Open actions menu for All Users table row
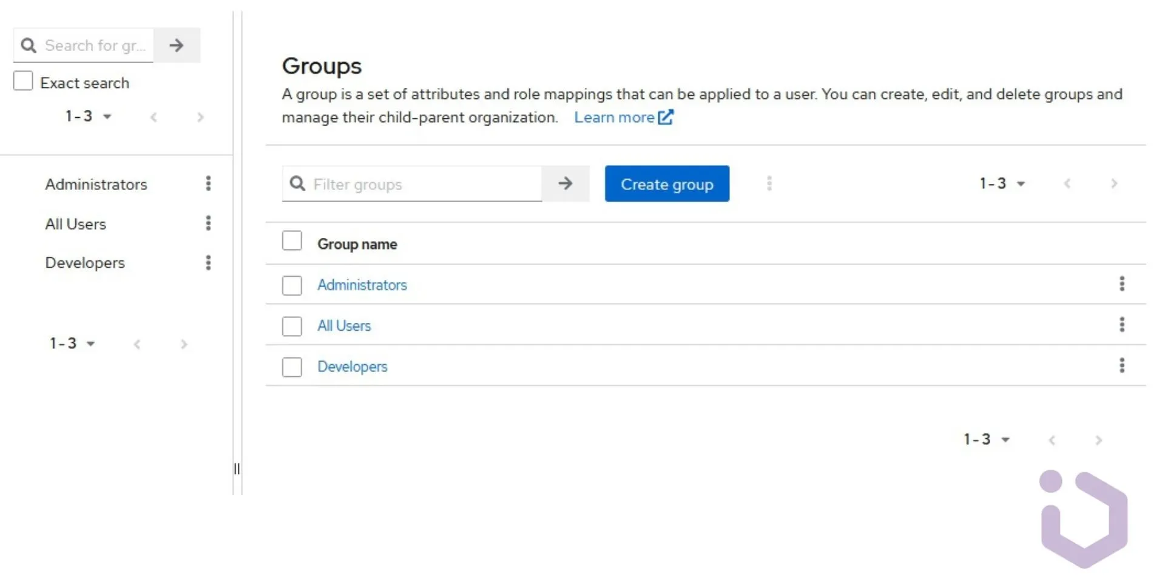 tap(1122, 325)
